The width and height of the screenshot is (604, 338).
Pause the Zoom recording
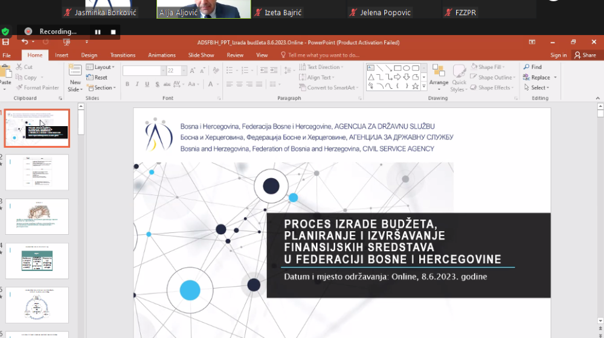[x=98, y=32]
